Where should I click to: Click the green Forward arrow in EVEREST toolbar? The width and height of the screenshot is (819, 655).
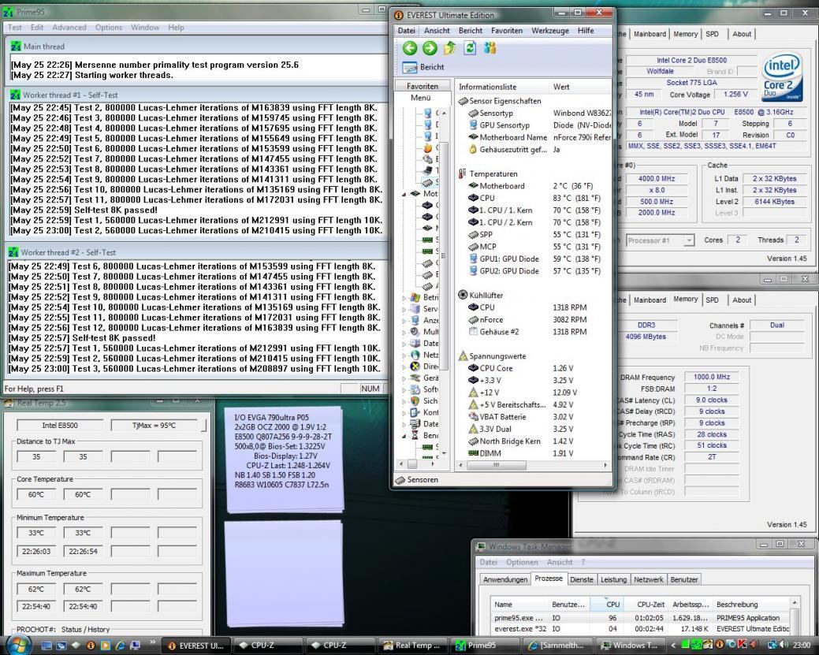click(x=430, y=49)
